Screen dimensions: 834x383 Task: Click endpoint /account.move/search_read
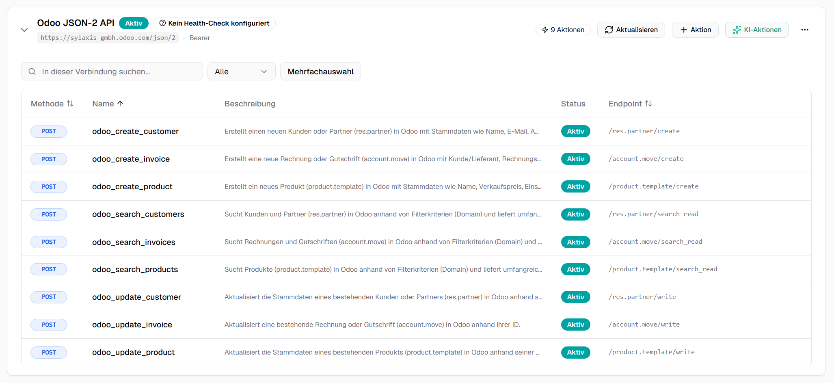(655, 242)
